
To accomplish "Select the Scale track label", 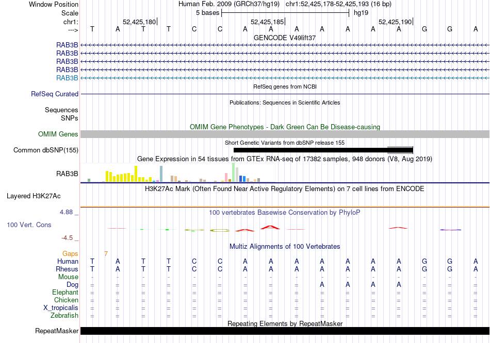I will [x=70, y=13].
